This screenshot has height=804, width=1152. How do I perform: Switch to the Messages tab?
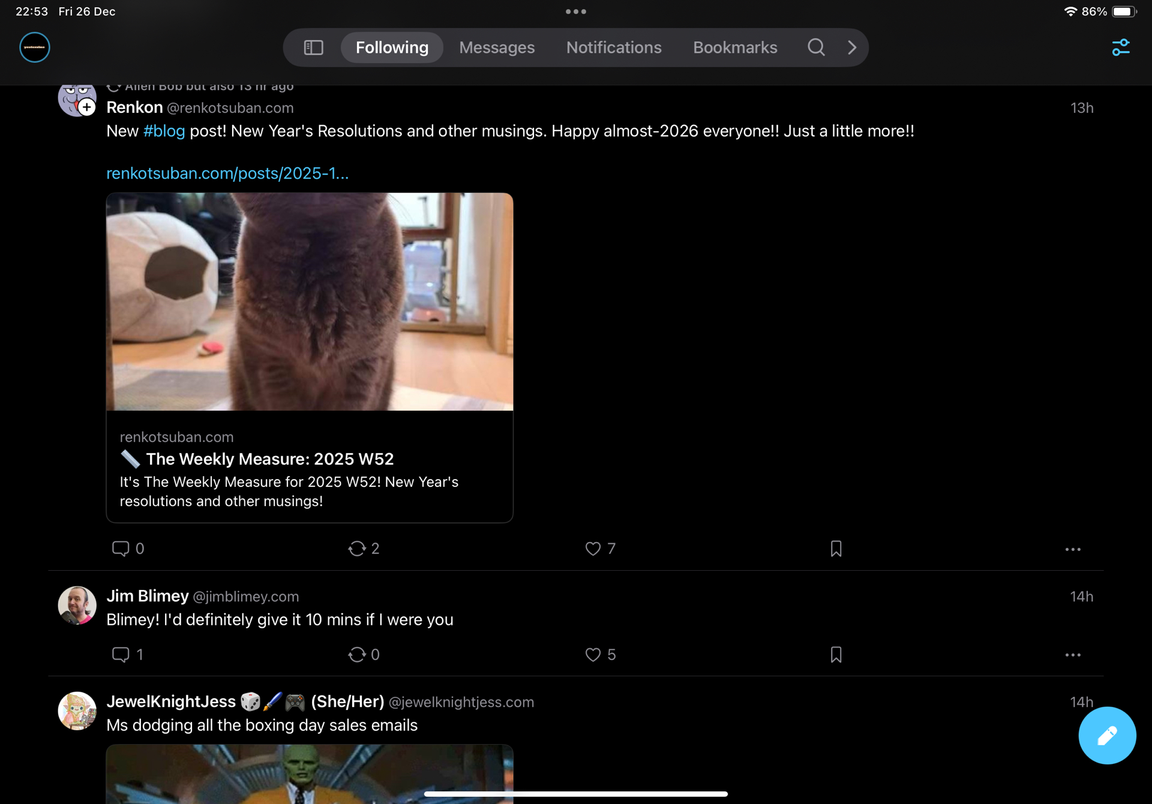497,47
